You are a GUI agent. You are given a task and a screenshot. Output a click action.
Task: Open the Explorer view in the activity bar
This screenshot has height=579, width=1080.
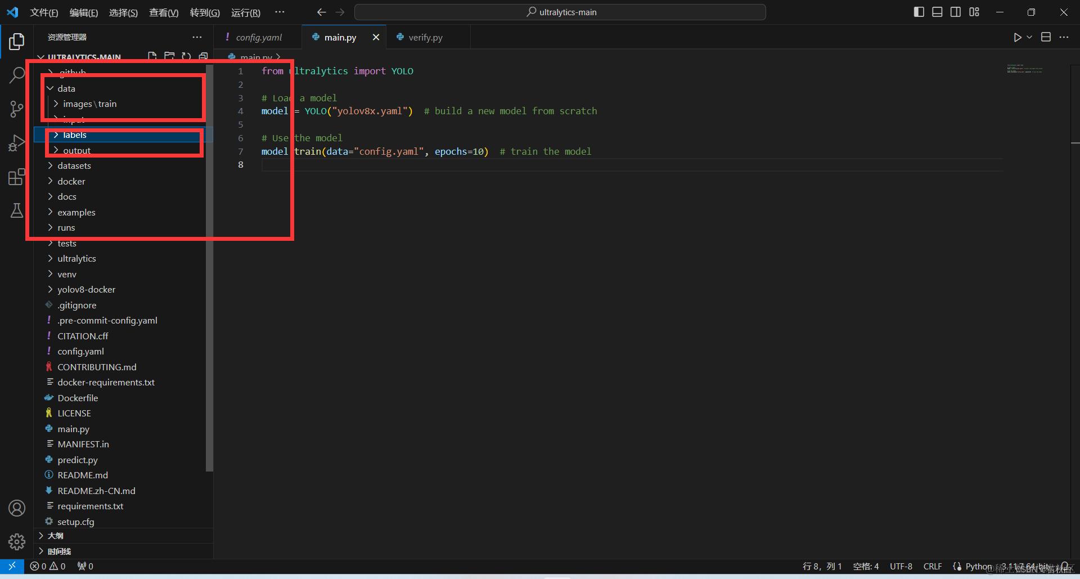coord(17,41)
